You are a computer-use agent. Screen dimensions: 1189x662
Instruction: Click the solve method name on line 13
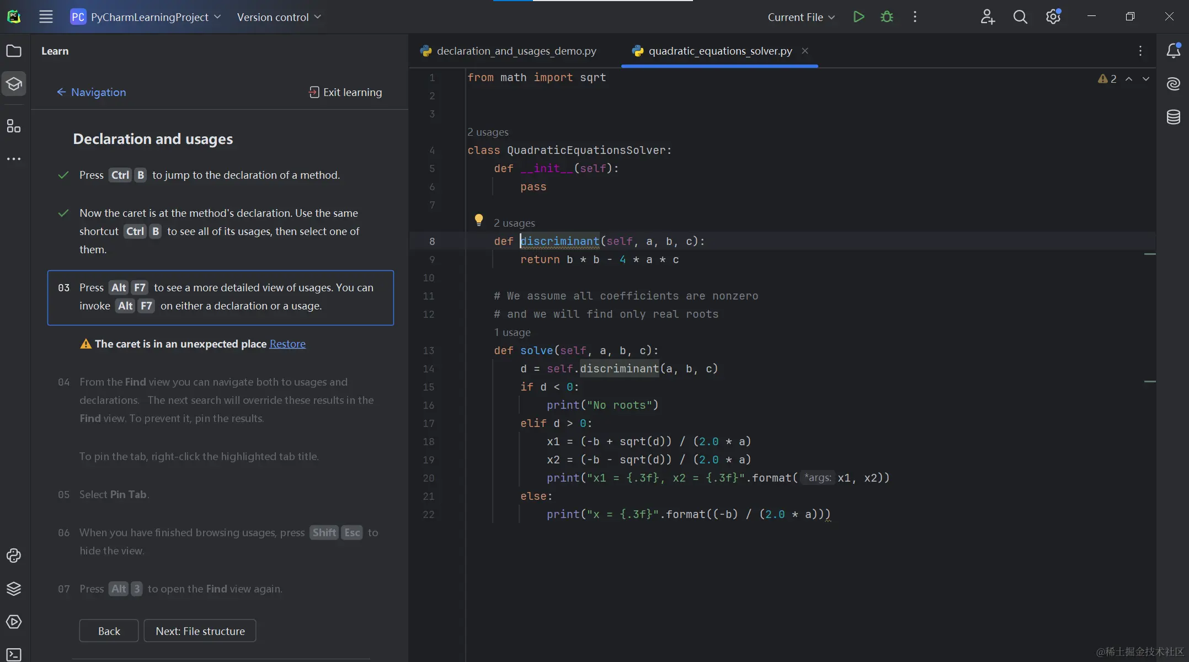(536, 350)
